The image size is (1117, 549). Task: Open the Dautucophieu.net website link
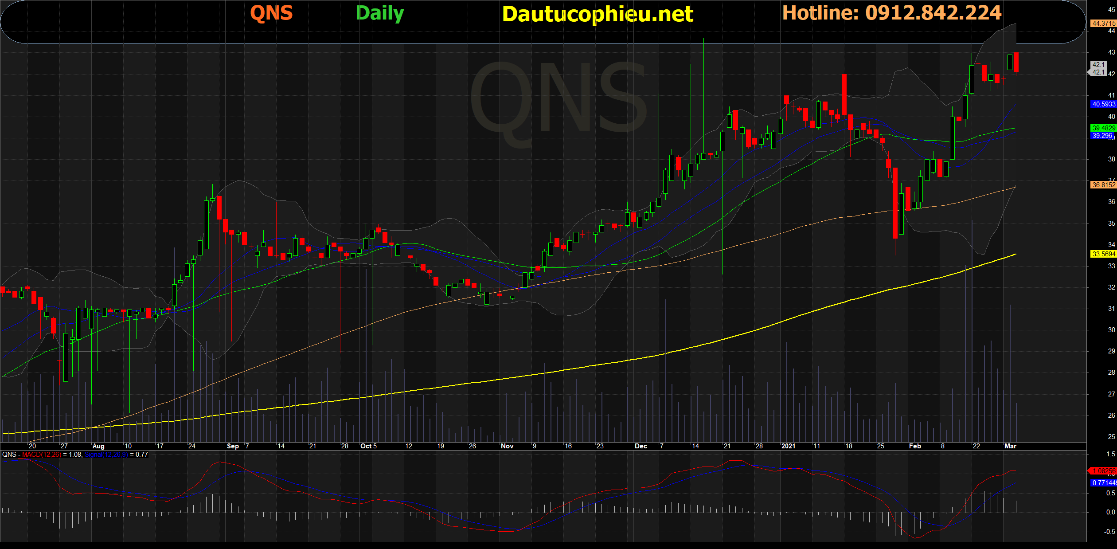point(597,15)
